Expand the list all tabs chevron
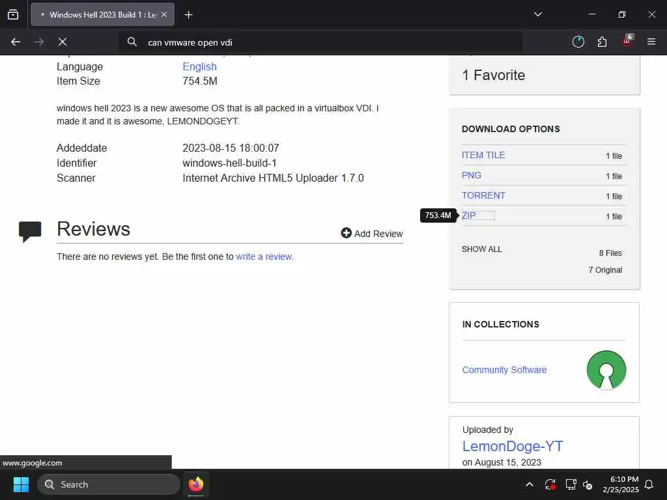Screen dimensions: 667x500 [537, 14]
